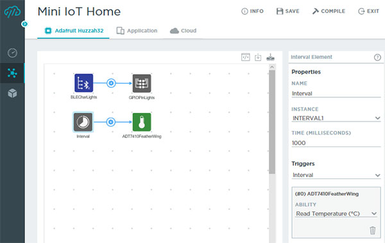Select the GPIOPinLights element
This screenshot has height=243, width=385.
[x=142, y=83]
